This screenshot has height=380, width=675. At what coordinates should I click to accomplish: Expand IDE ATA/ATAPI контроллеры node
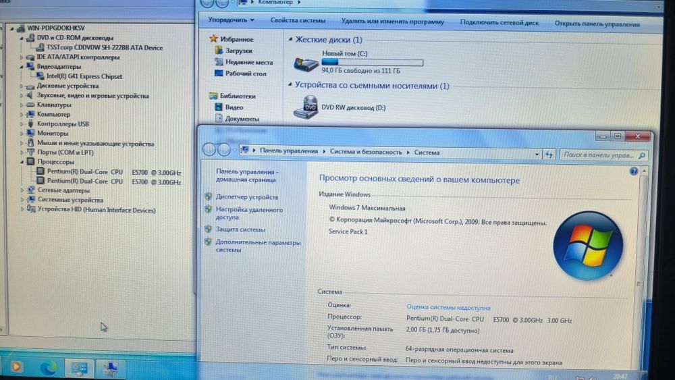click(21, 57)
